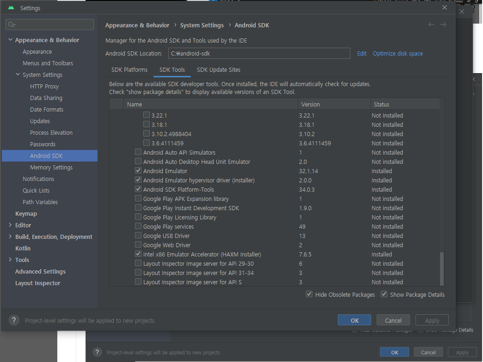Close the background window with its X icon
Viewport: 483px width, 362px height.
pyautogui.click(x=462, y=12)
